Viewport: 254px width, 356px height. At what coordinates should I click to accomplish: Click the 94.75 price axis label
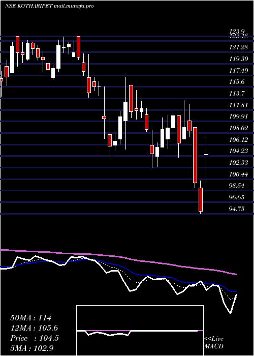(x=237, y=209)
